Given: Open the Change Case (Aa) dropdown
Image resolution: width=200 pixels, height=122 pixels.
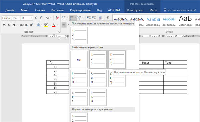Looking at the screenshot, I should (x=49, y=18).
